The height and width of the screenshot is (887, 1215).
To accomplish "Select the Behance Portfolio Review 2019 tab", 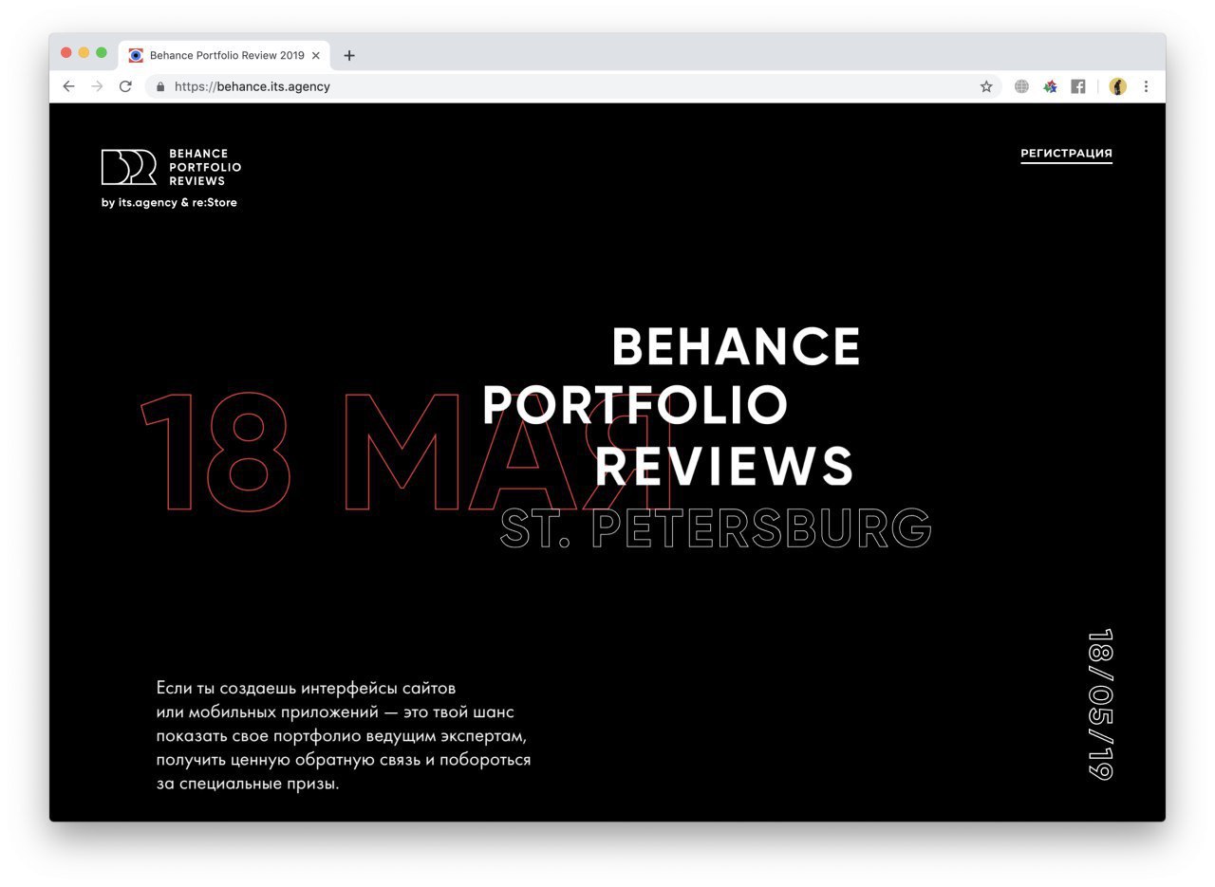I will (x=225, y=55).
